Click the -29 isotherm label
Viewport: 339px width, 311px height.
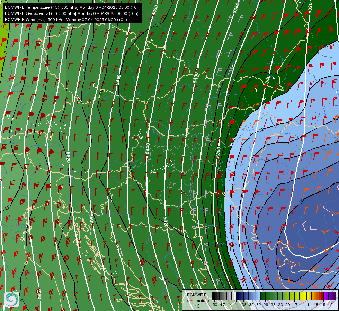tap(249, 55)
